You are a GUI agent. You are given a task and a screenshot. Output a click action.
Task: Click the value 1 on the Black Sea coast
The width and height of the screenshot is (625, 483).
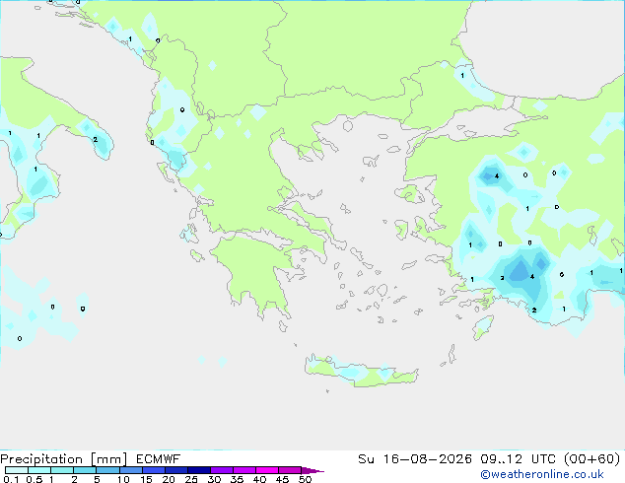coord(462,76)
